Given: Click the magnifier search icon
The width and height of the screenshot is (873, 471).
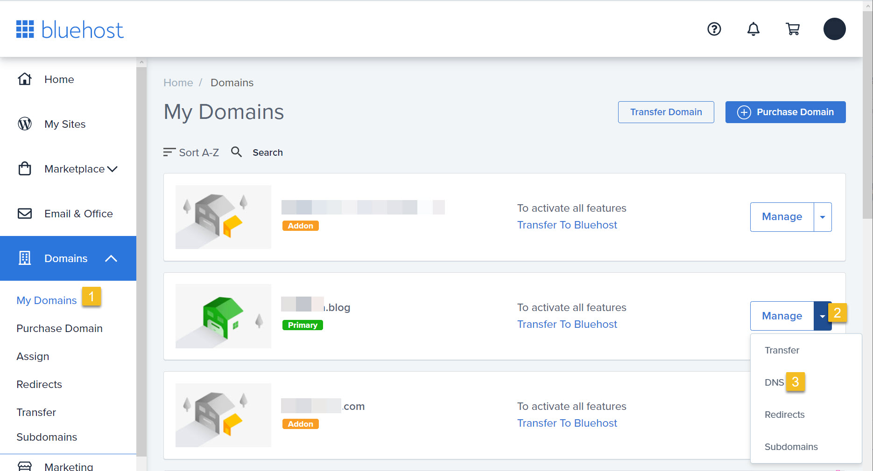Looking at the screenshot, I should (x=237, y=152).
